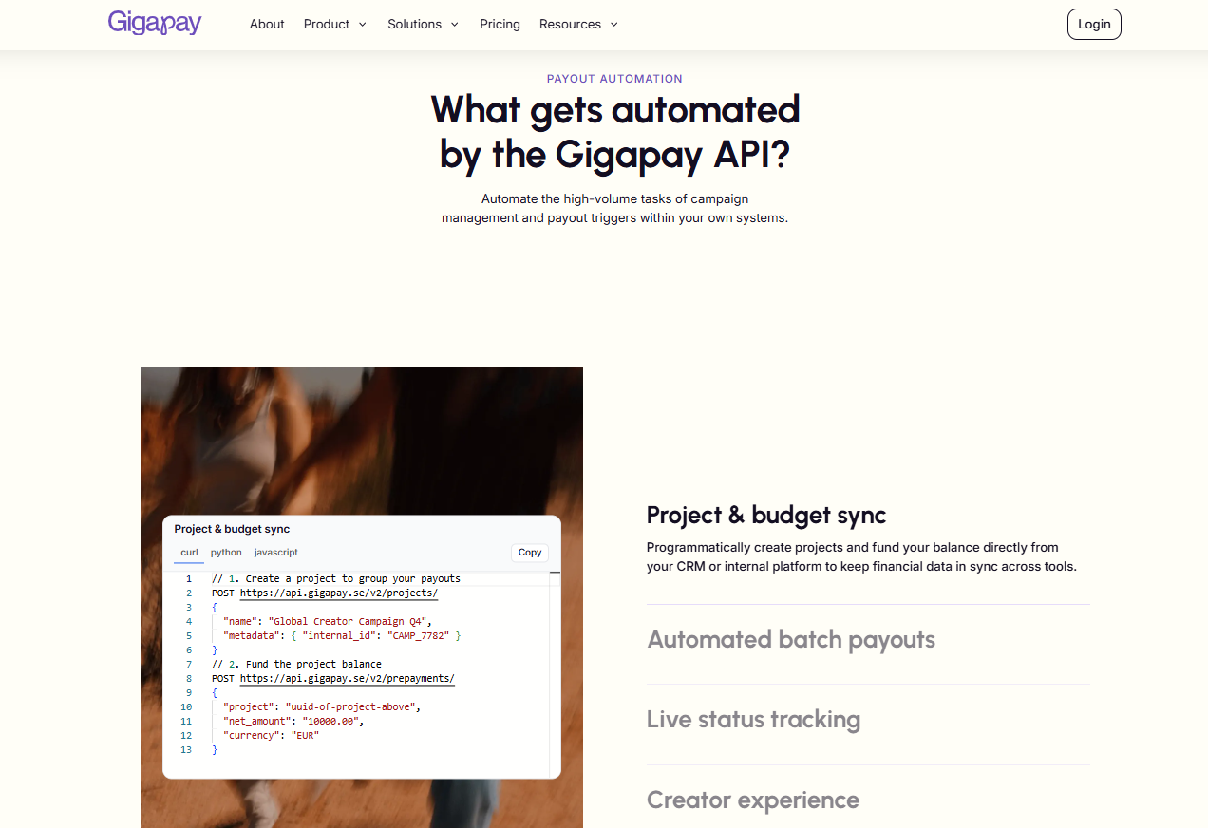Click the "EUR" currency value
The image size is (1208, 828).
pos(305,735)
